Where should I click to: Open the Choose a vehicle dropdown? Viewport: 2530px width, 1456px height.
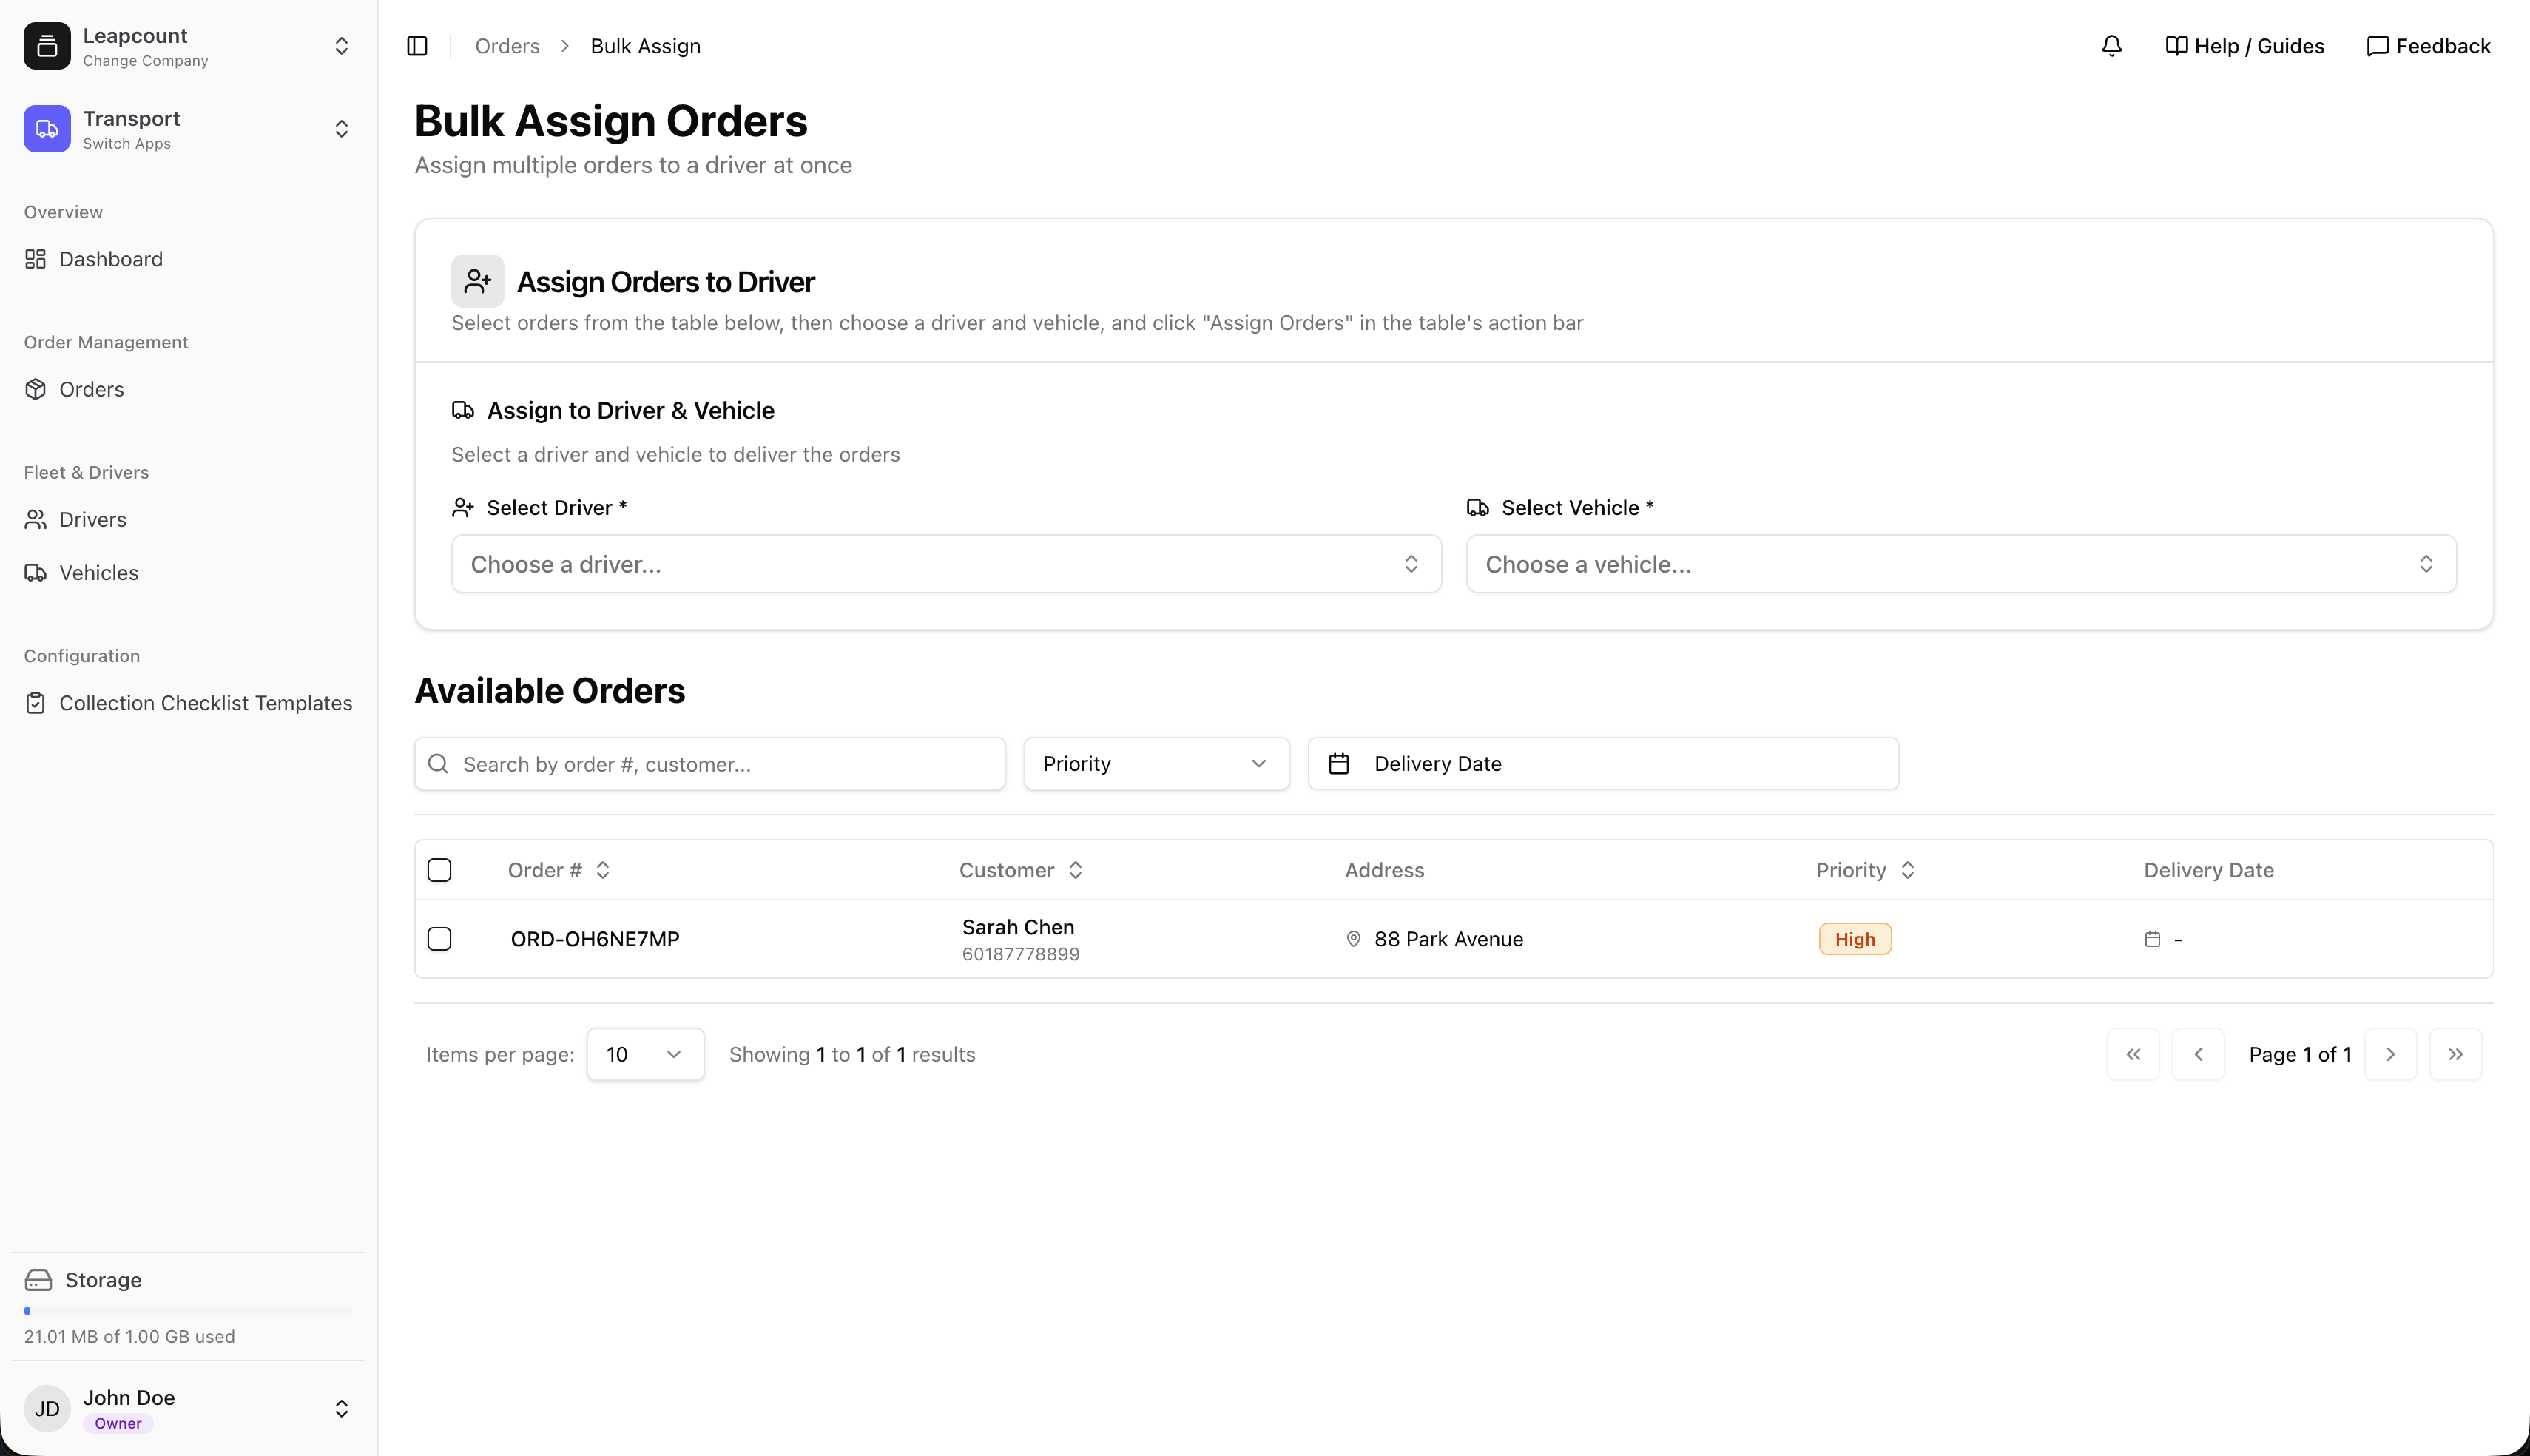coord(1961,564)
